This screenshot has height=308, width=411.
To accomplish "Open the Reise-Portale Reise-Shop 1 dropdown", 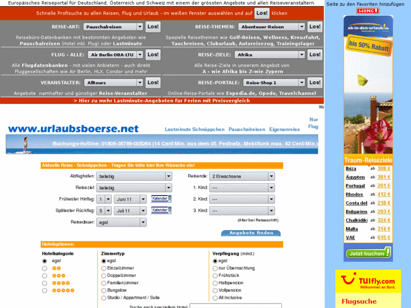I will coord(274,83).
